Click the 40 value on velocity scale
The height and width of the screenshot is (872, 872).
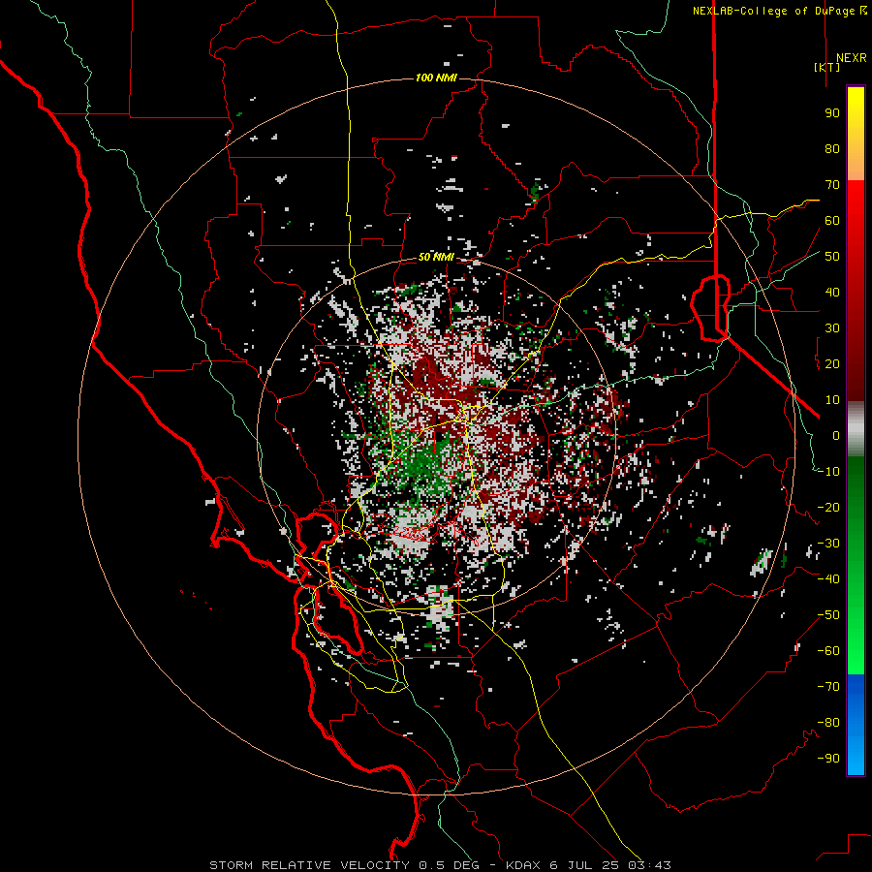tap(832, 293)
